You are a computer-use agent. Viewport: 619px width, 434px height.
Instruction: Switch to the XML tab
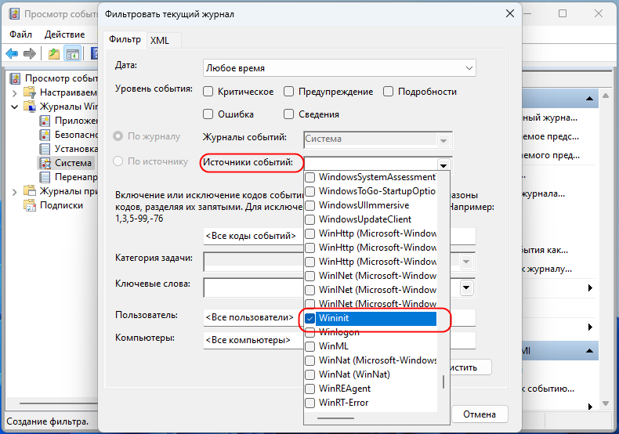[x=160, y=40]
